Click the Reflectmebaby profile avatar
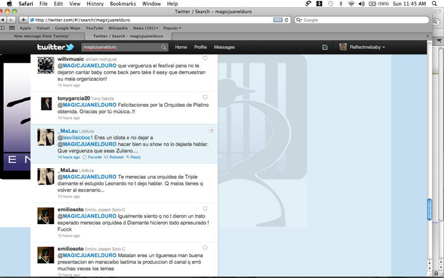The width and height of the screenshot is (444, 278). (x=343, y=47)
